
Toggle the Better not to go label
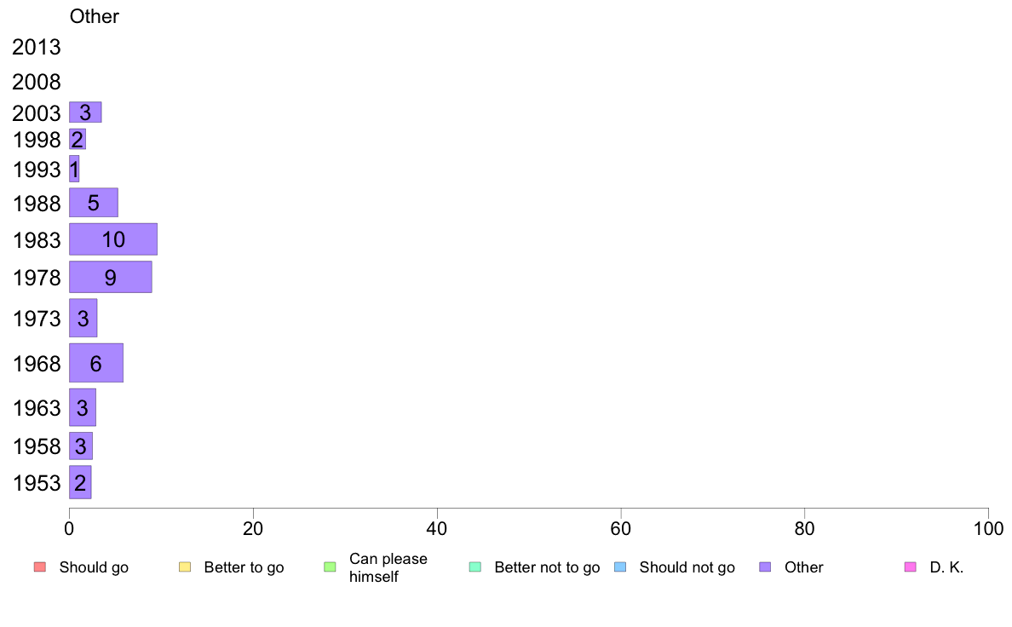[547, 567]
